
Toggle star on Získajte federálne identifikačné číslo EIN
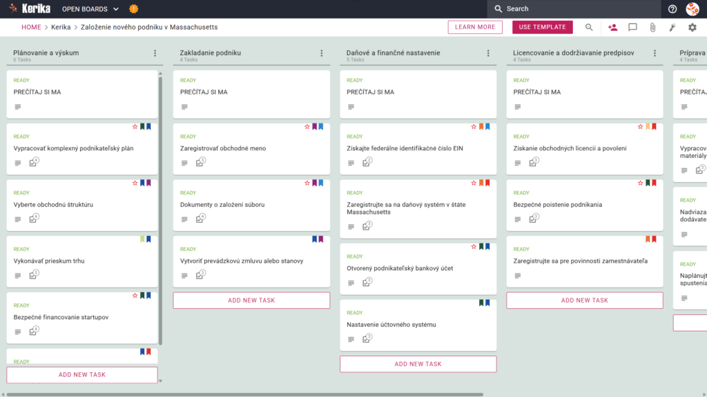tap(474, 127)
